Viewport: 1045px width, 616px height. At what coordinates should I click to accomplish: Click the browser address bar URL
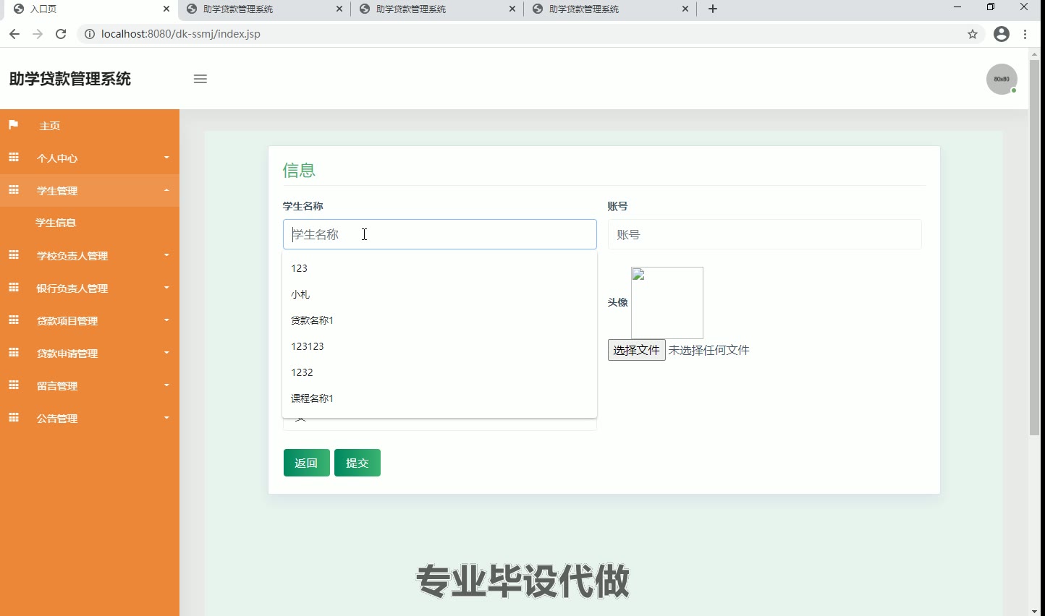click(x=181, y=34)
